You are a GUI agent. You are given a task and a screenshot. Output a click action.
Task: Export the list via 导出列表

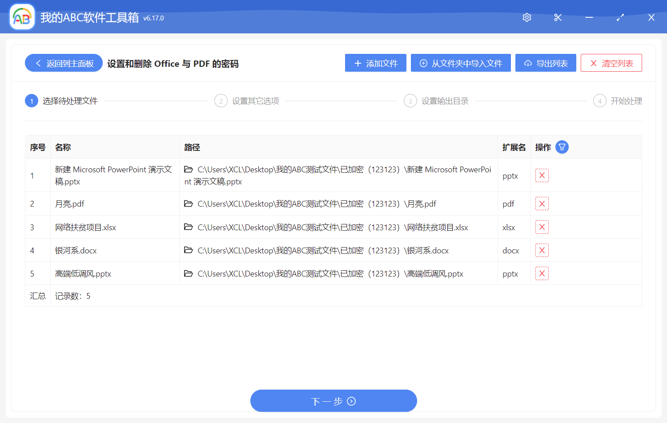(546, 63)
